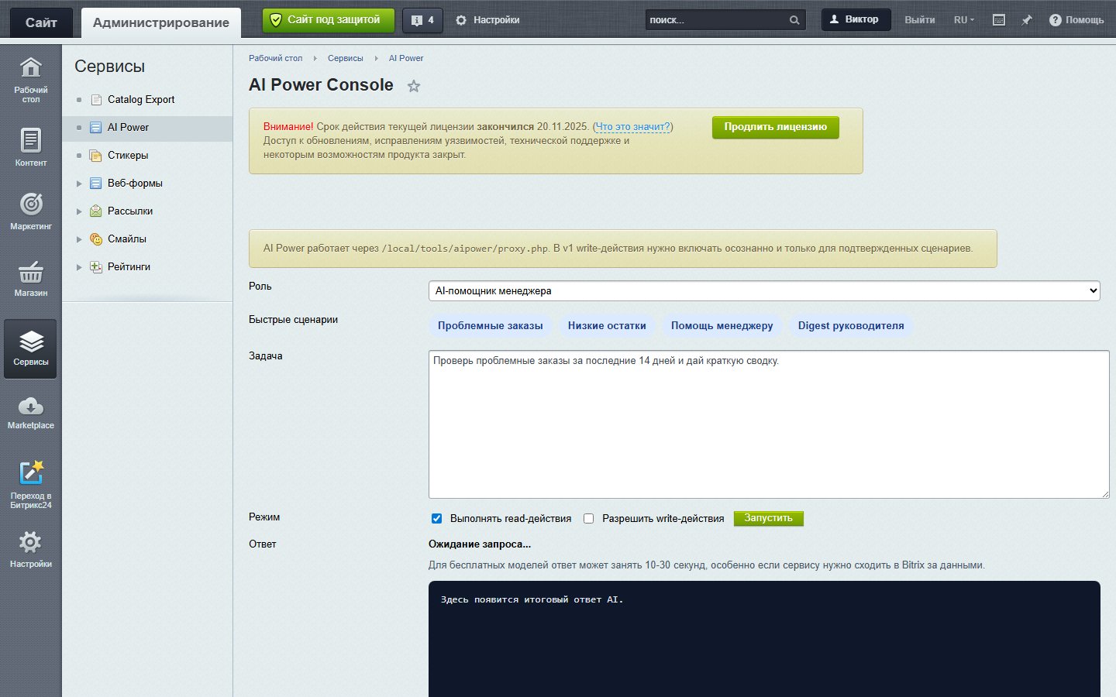Click the AI Power breadcrumb link
The height and width of the screenshot is (697, 1116).
[406, 58]
